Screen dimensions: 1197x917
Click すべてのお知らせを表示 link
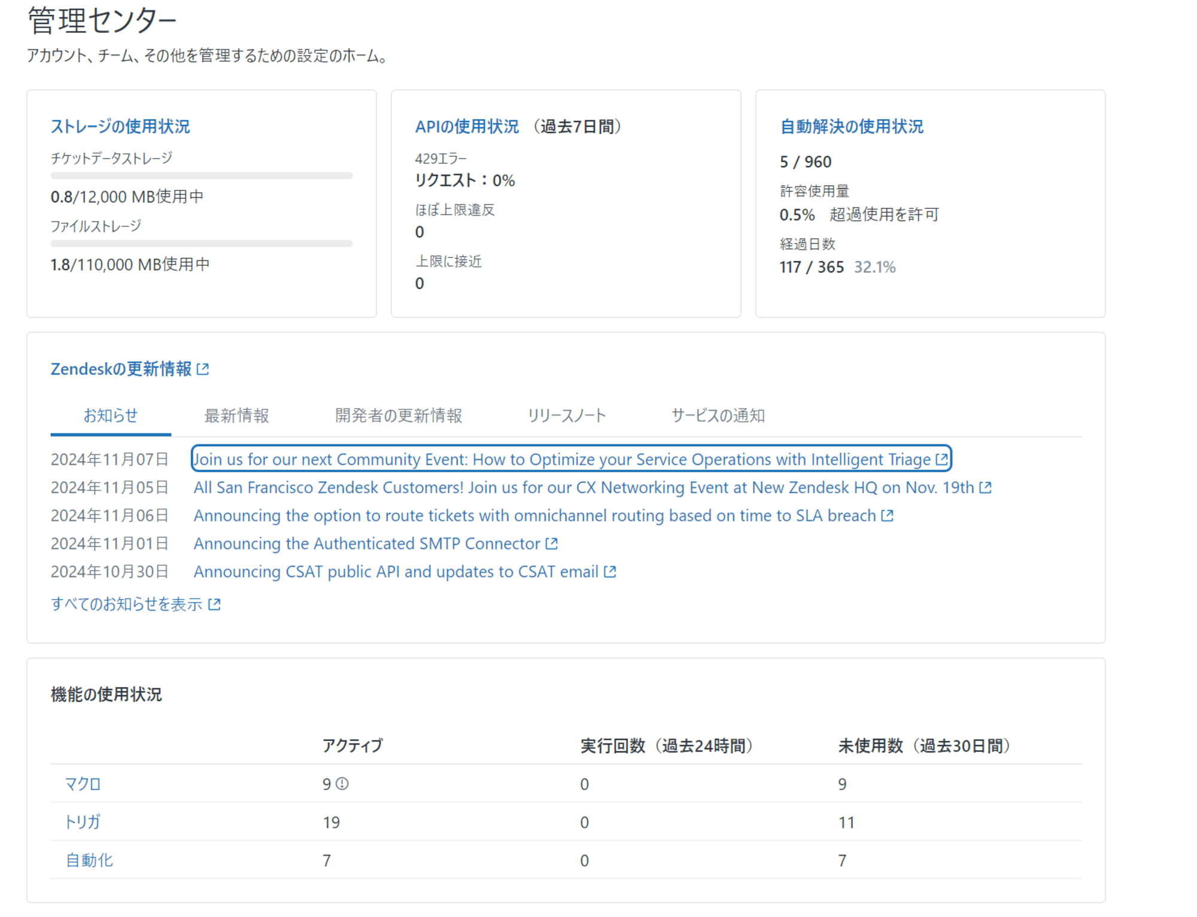(127, 604)
